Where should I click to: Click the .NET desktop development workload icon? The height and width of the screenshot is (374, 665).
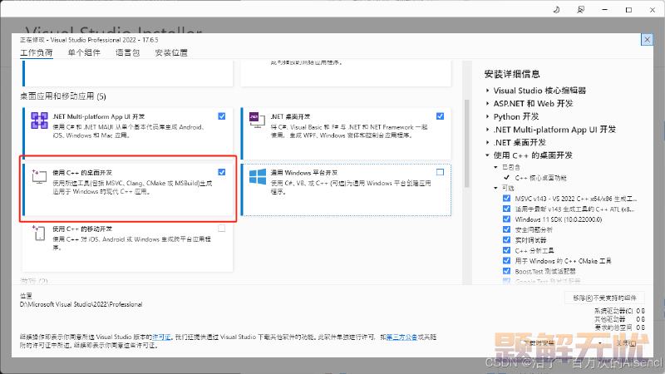257,121
